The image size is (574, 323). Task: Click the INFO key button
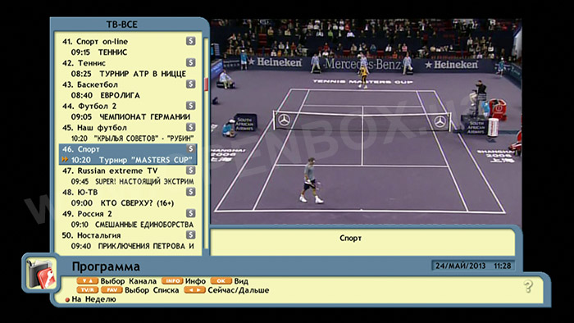pos(172,281)
